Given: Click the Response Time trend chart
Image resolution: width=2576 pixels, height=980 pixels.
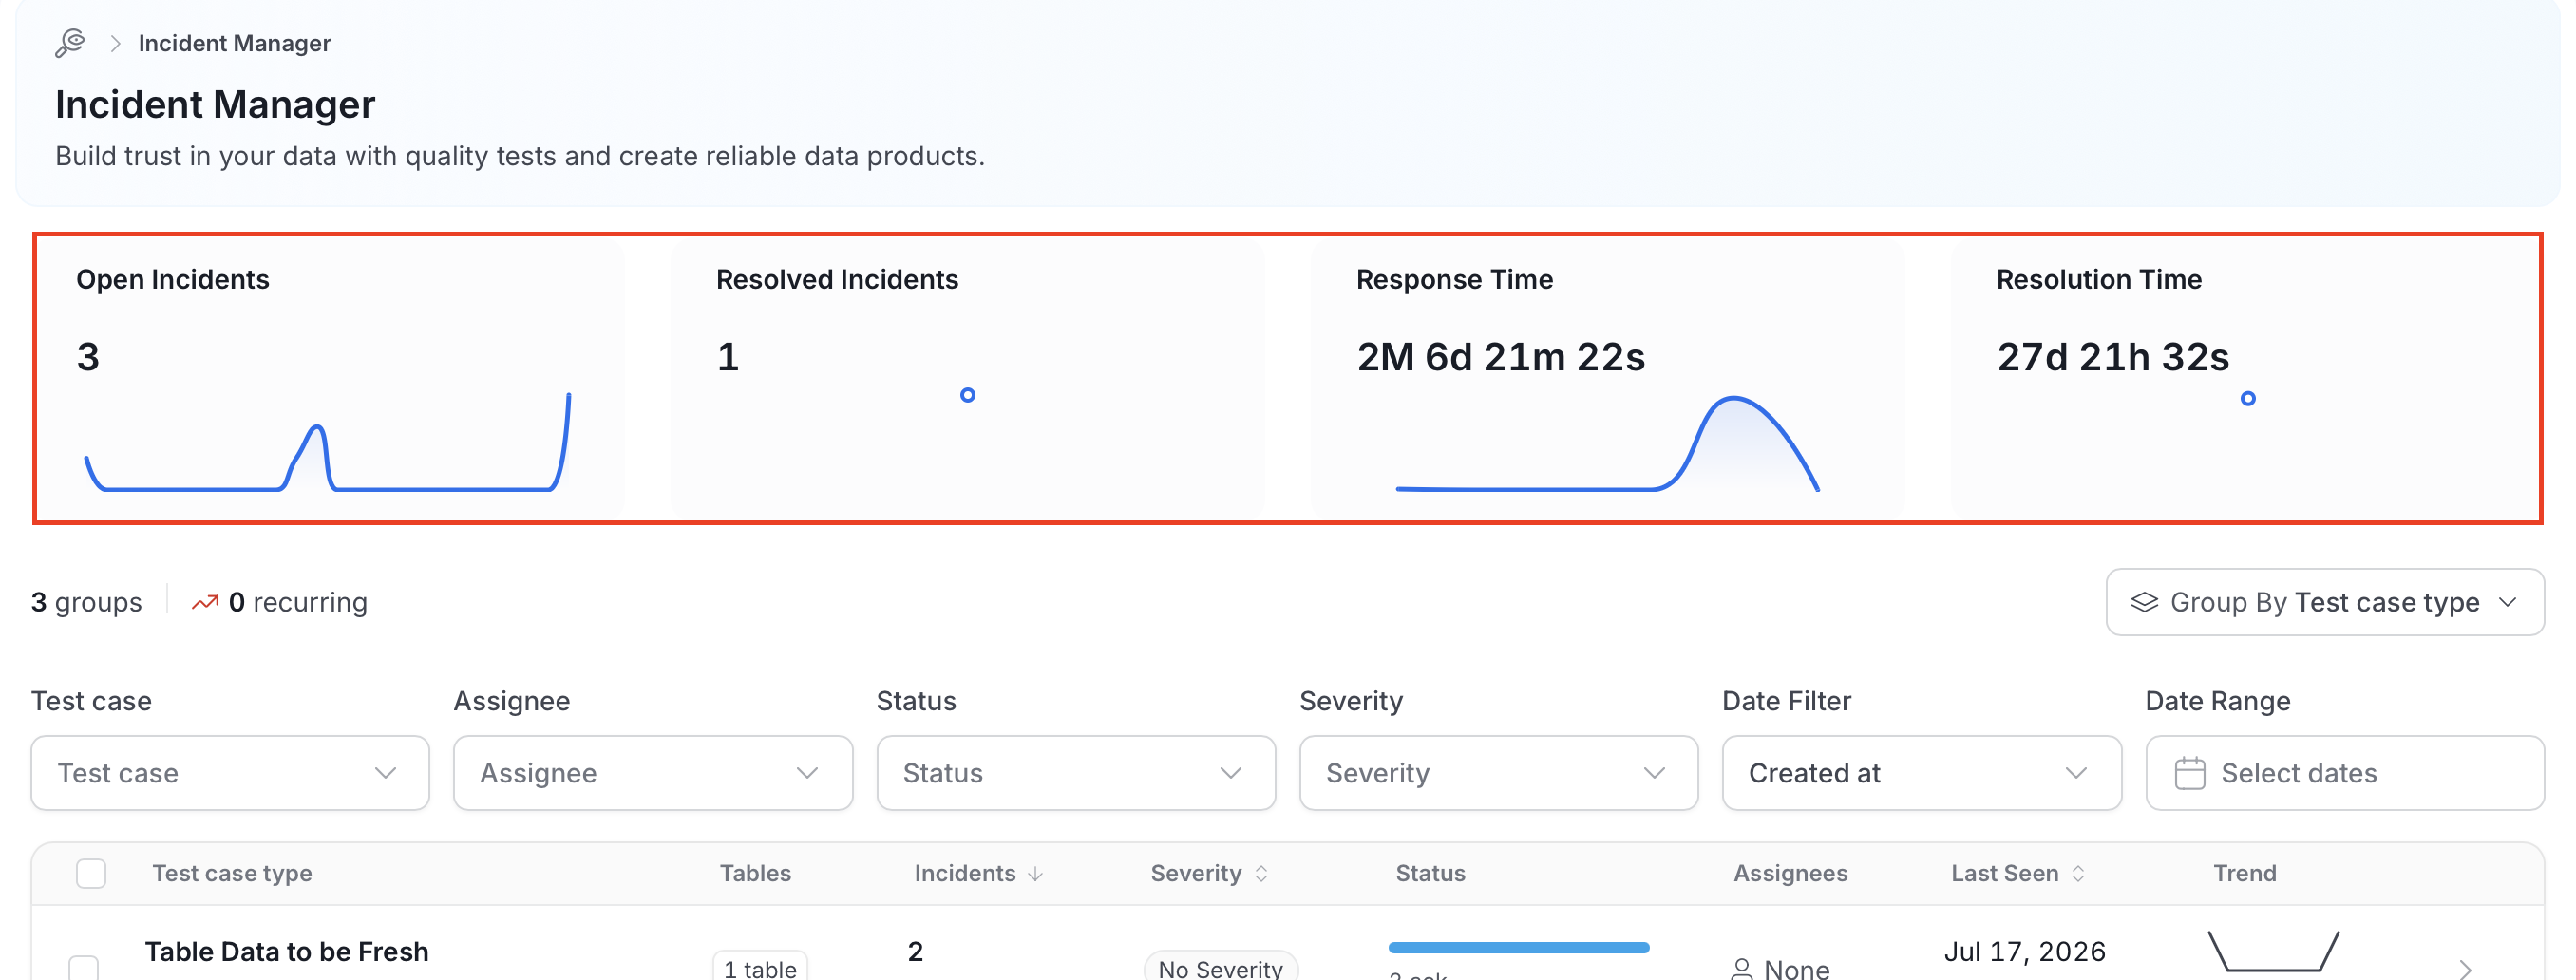Looking at the screenshot, I should pyautogui.click(x=1607, y=444).
